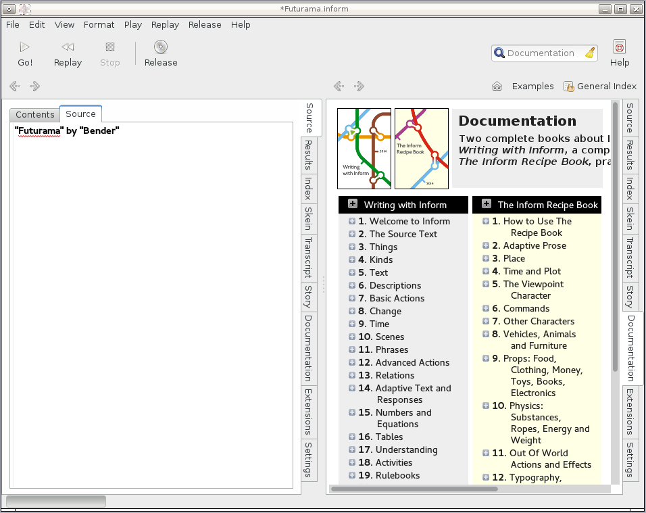
Task: Switch to the Contents tab
Action: (x=35, y=115)
